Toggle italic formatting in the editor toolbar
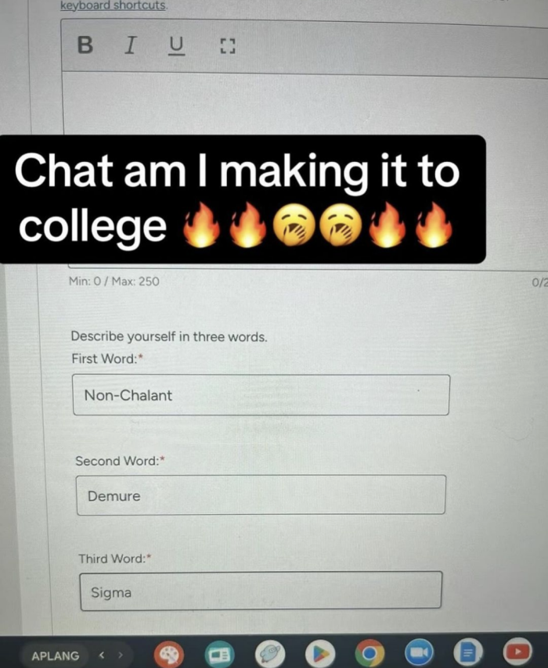Screen dimensions: 548x668 (131, 45)
